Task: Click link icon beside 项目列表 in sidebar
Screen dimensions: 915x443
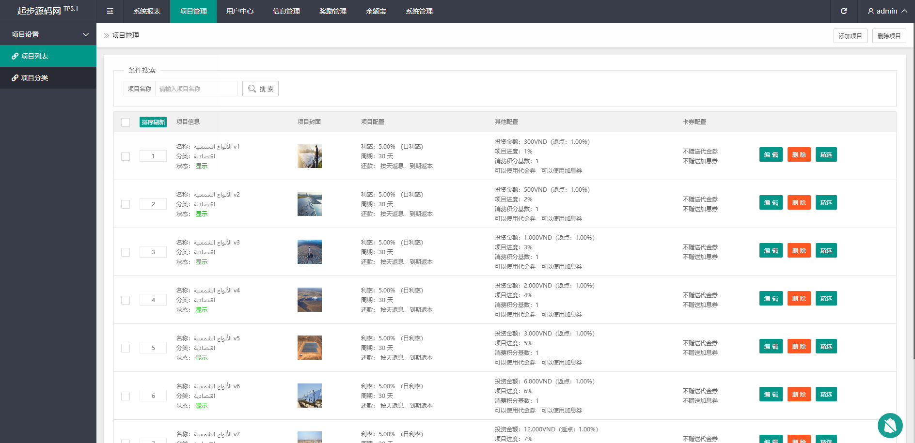Action: 15,56
